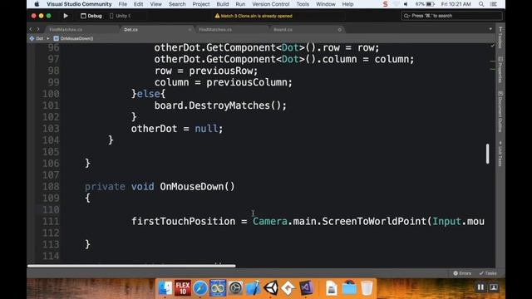Show the Tasks pad

pyautogui.click(x=488, y=273)
